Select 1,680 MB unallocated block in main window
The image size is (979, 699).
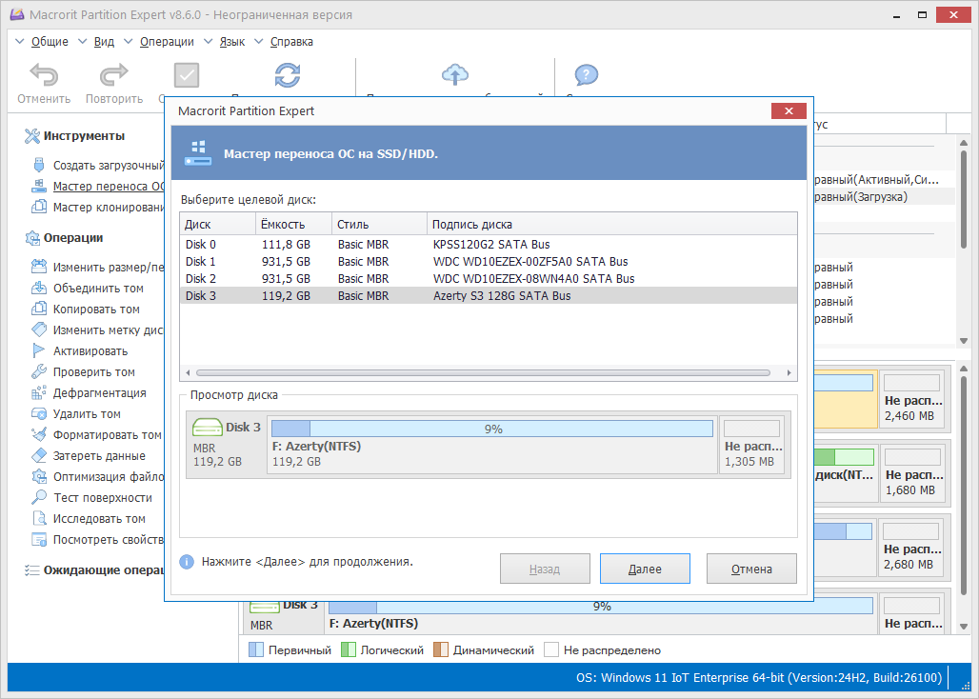(913, 473)
